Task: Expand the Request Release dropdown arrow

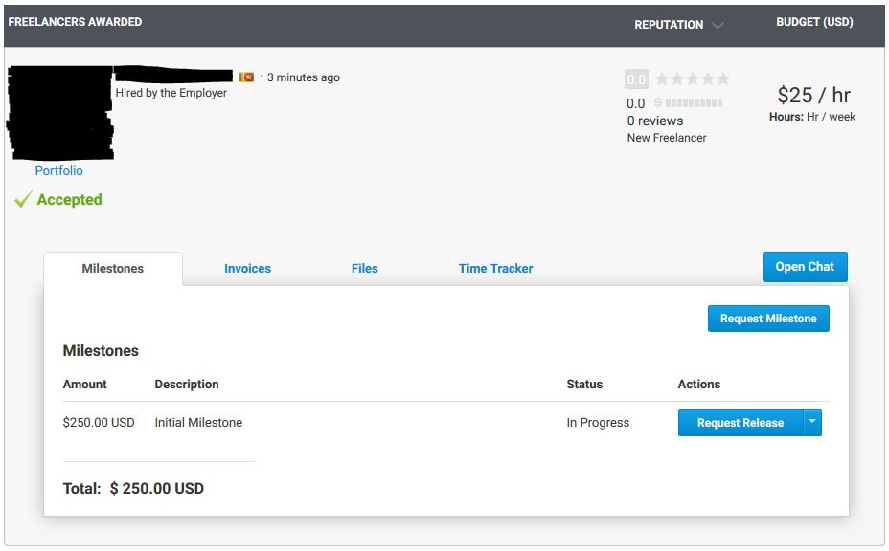Action: [812, 423]
